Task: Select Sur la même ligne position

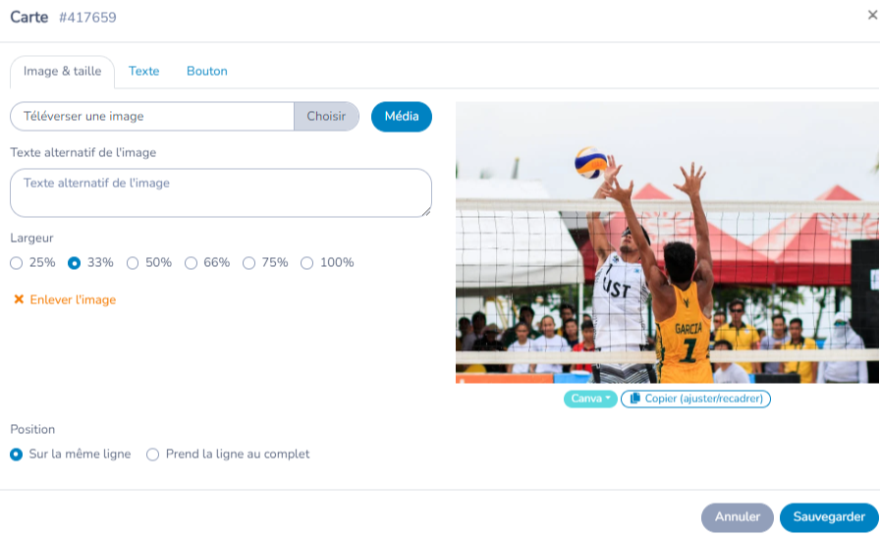Action: [x=17, y=455]
